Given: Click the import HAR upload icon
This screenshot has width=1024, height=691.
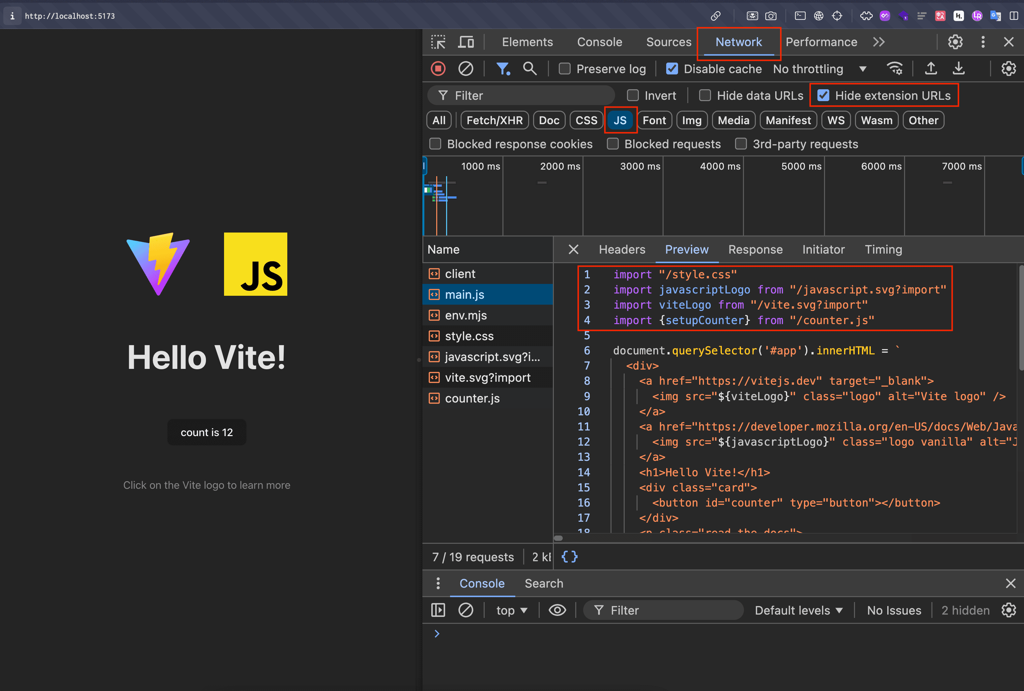Looking at the screenshot, I should (x=930, y=69).
